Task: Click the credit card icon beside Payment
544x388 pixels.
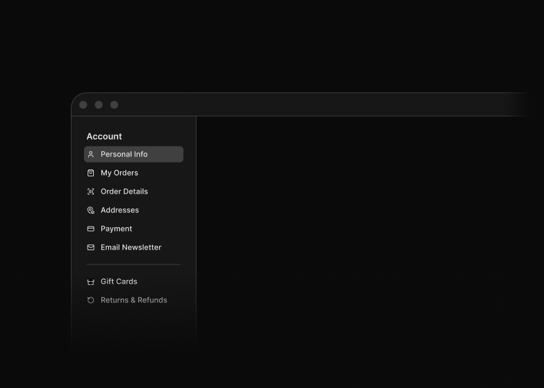Action: 91,228
